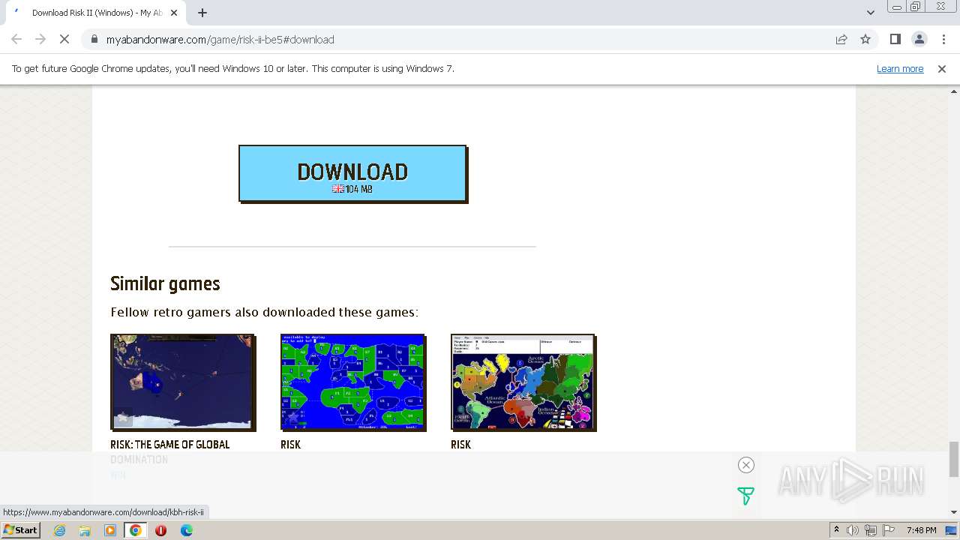960x540 pixels.
Task: Click the taskbar clock 7:48 PM
Action: tap(921, 530)
